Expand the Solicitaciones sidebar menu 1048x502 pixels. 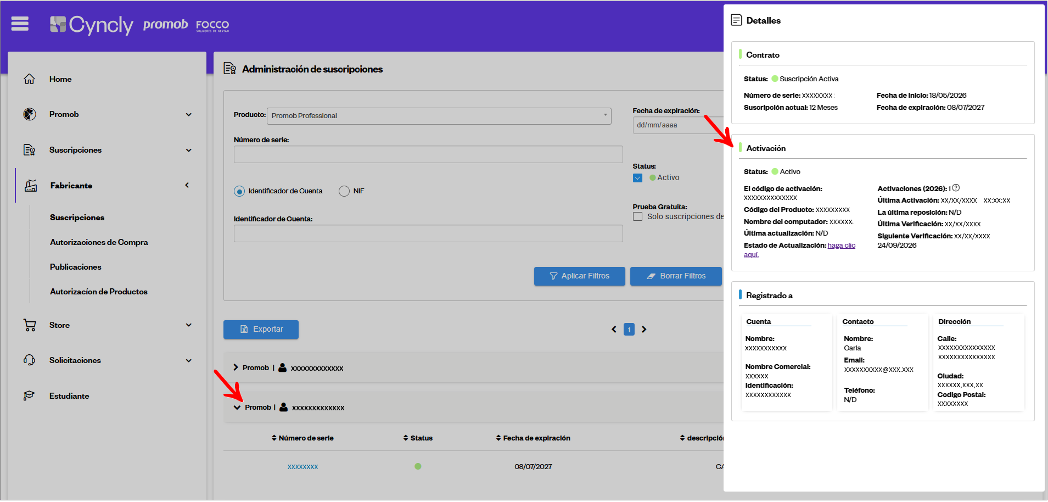click(x=189, y=360)
